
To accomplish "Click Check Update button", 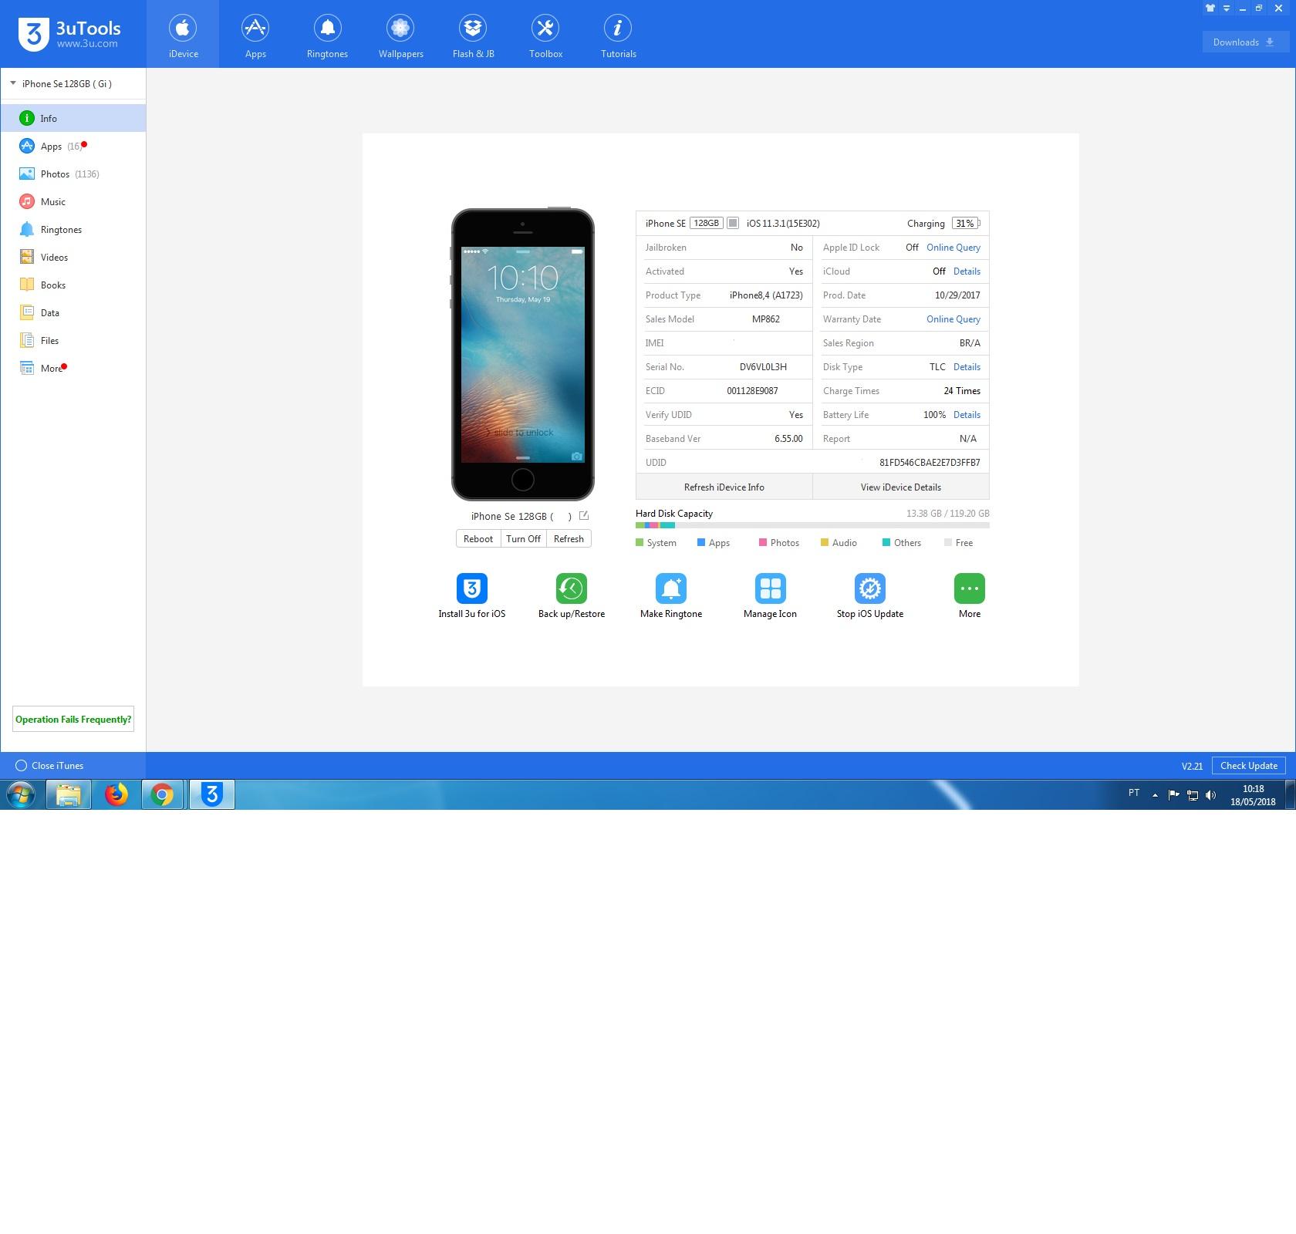I will [1248, 765].
